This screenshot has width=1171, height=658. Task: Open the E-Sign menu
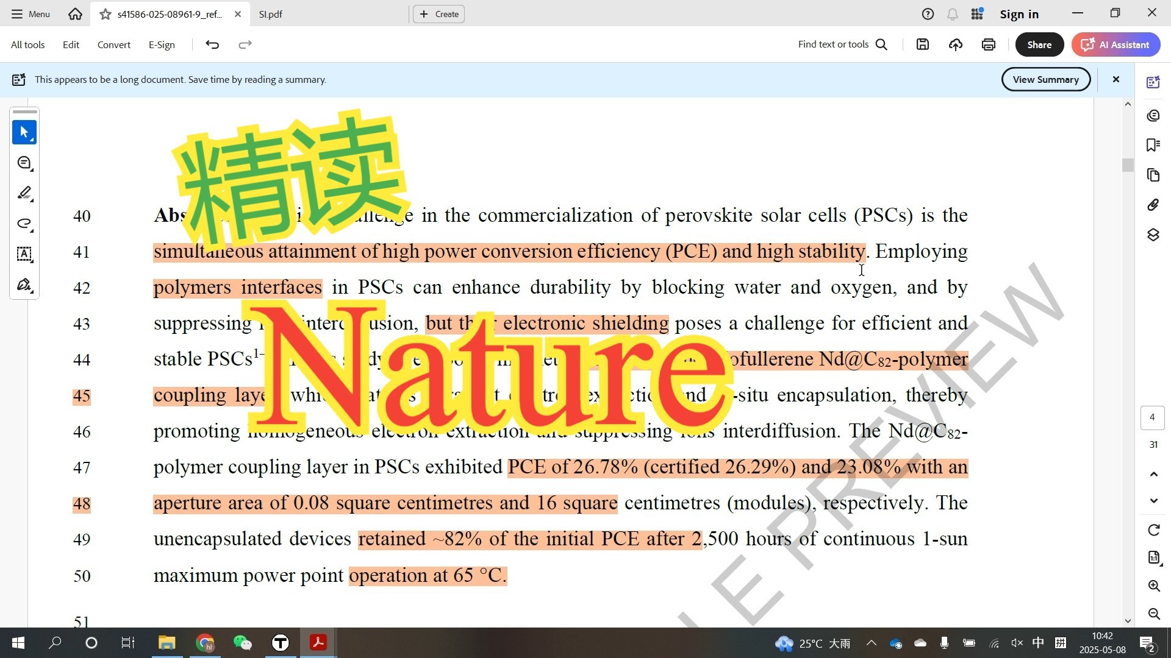tap(162, 44)
